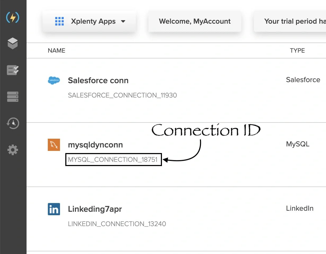Select the LINKEDIN_CONNECTION_13240 ID text
The image size is (326, 254).
(117, 224)
